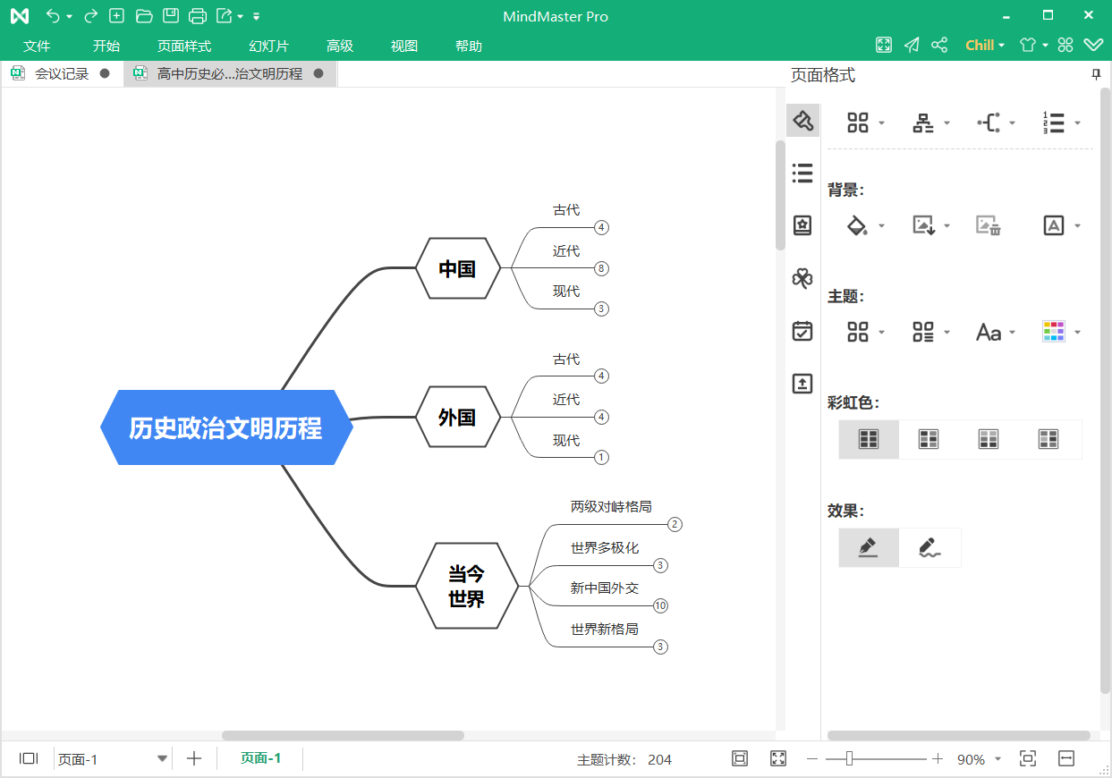1112x778 pixels.
Task: Open the theme font Aa dropdown
Action: [997, 333]
